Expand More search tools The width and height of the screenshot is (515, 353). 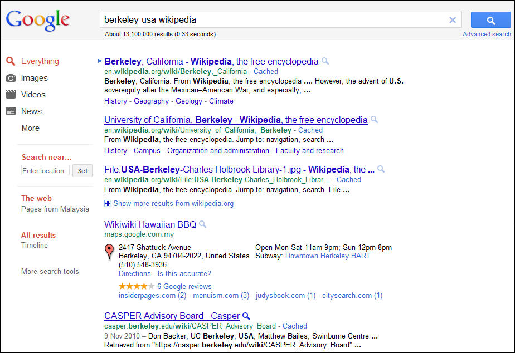tap(50, 272)
